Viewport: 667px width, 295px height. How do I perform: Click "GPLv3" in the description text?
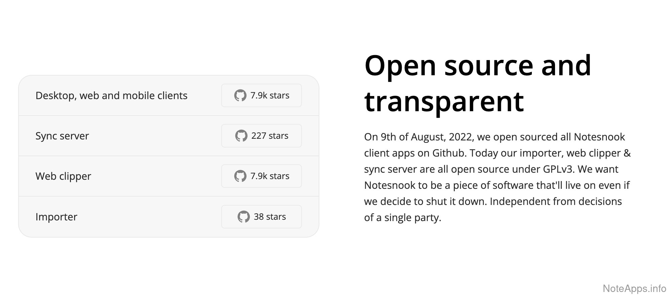pyautogui.click(x=557, y=169)
